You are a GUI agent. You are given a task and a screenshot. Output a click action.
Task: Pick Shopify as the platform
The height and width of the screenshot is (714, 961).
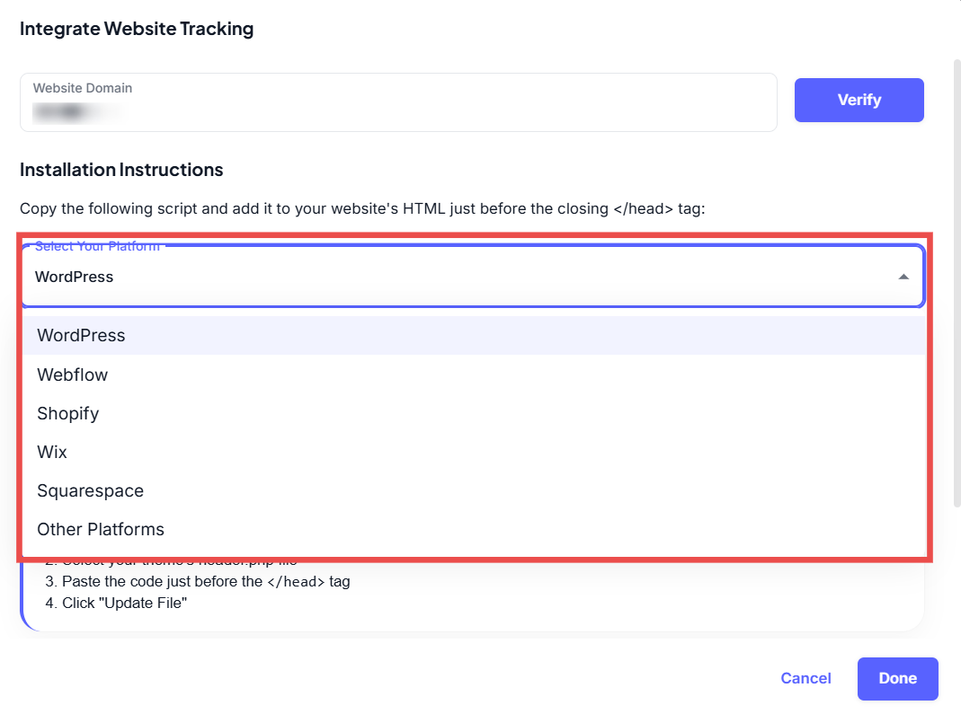point(67,413)
